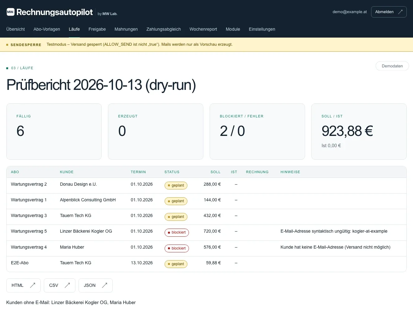
Task: Go to Abo-Vorlagen tab
Action: click(47, 29)
